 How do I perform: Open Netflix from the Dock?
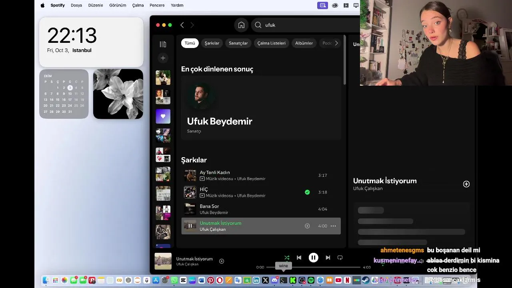click(347, 280)
